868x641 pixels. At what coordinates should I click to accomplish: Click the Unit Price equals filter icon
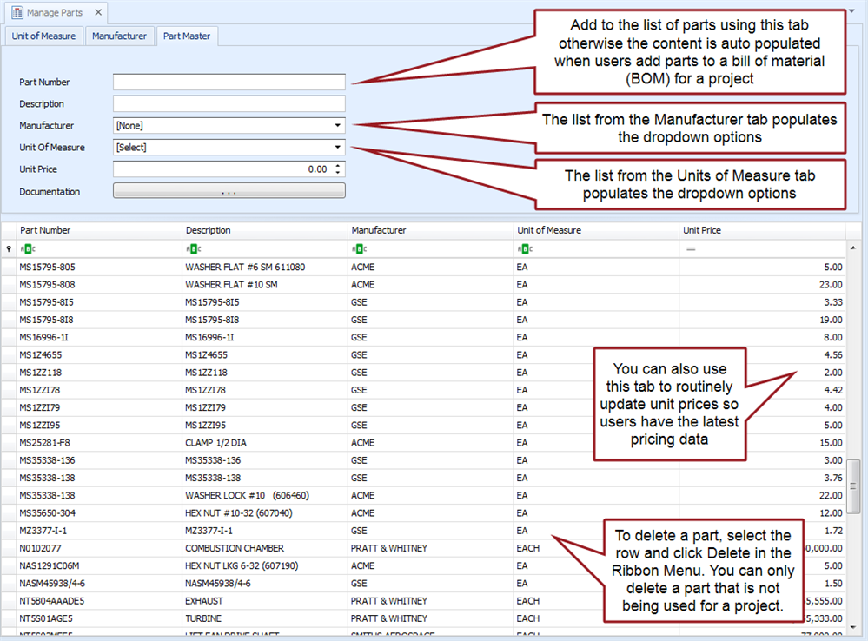[x=691, y=249]
